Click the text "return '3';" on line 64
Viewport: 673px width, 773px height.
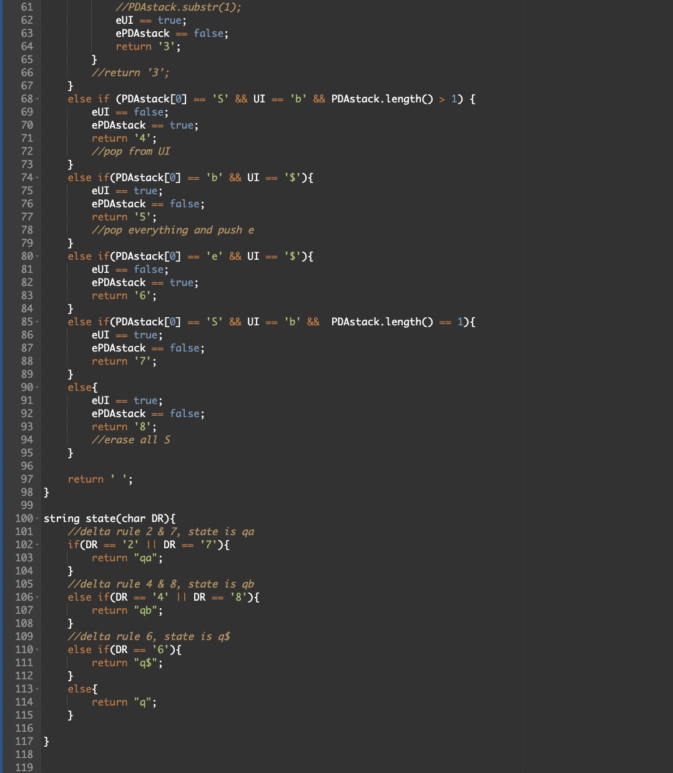click(x=148, y=46)
